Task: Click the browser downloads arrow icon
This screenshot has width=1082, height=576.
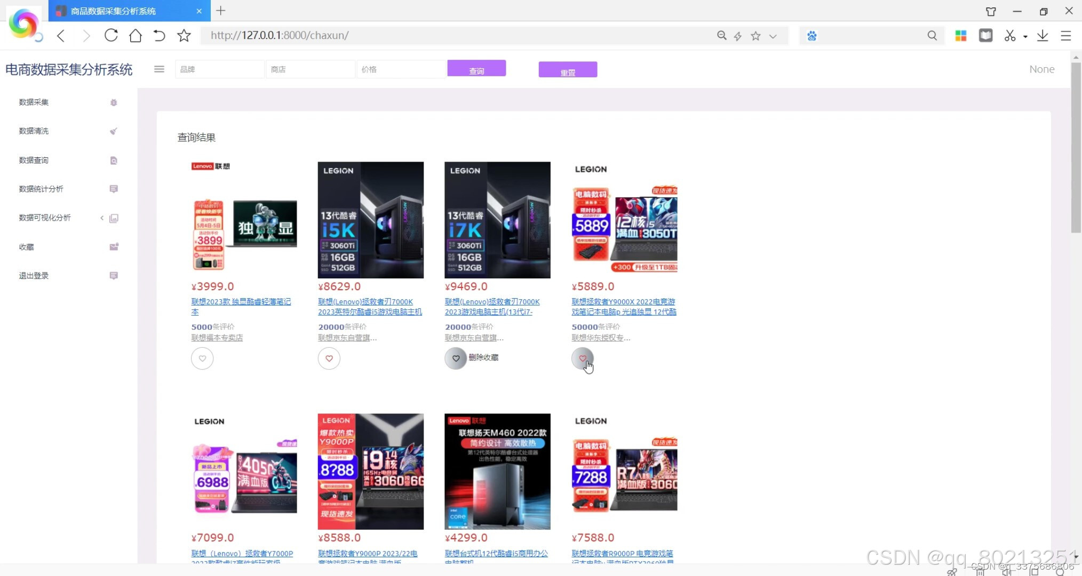Action: click(1043, 36)
